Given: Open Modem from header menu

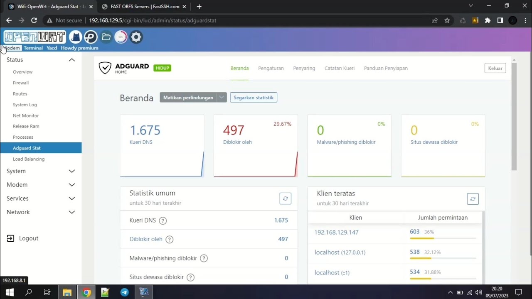Looking at the screenshot, I should [12, 48].
